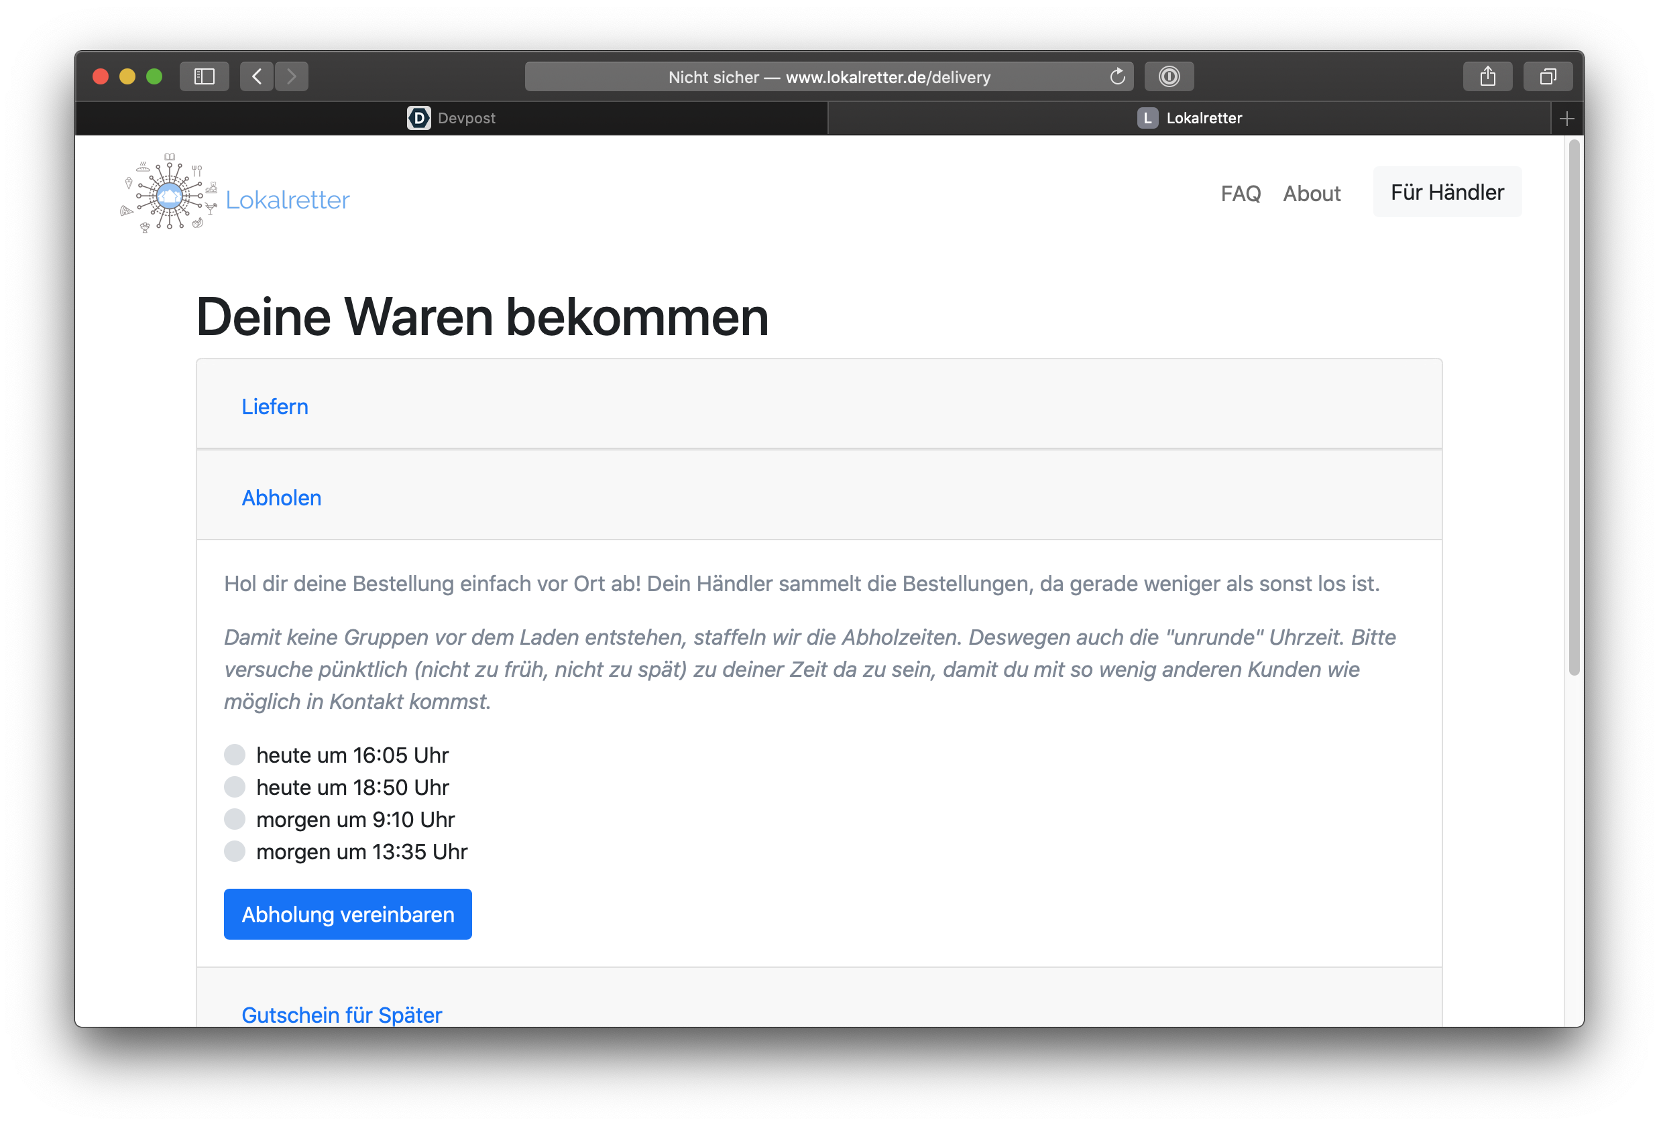Expand the Liefern accordion section
The width and height of the screenshot is (1659, 1126).
tap(275, 407)
